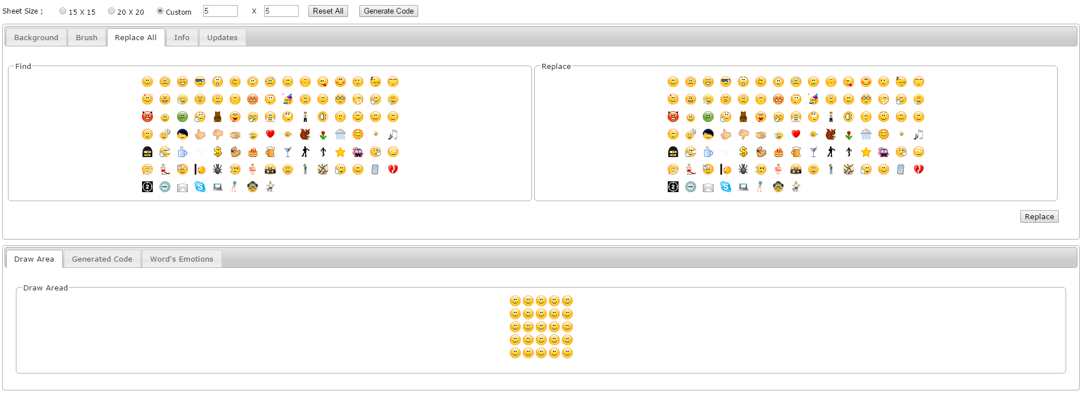
Task: Select the Skype logo emoticon in Find panel
Action: pos(200,187)
